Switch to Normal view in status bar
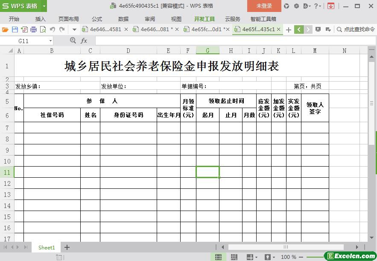This screenshot has width=377, height=261. [218, 257]
